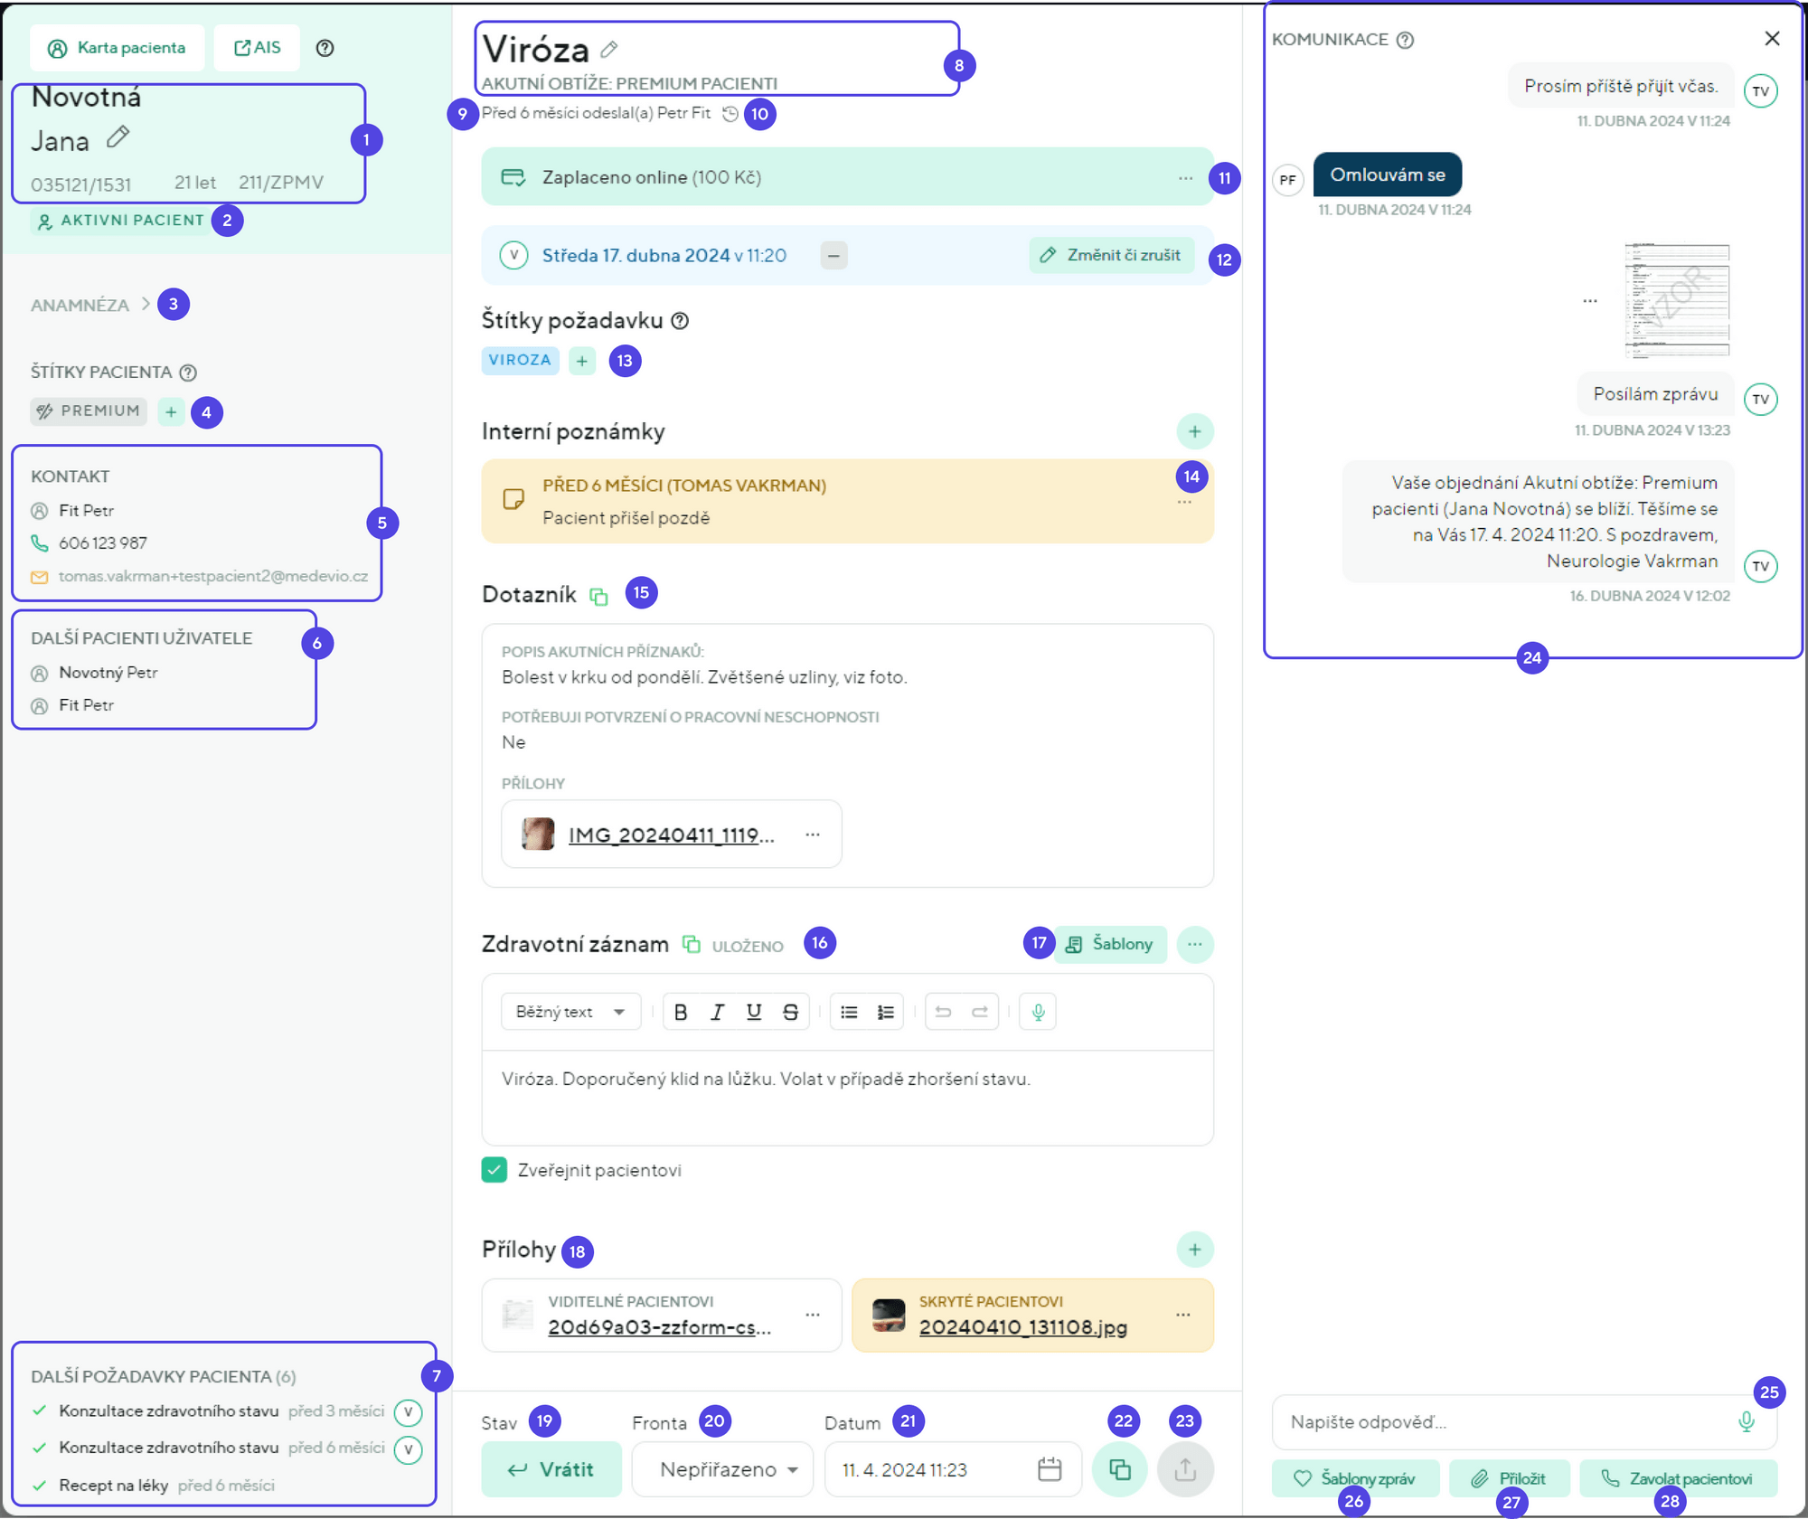Image resolution: width=1808 pixels, height=1519 pixels.
Task: Open the Karta pacienta tab
Action: [117, 48]
